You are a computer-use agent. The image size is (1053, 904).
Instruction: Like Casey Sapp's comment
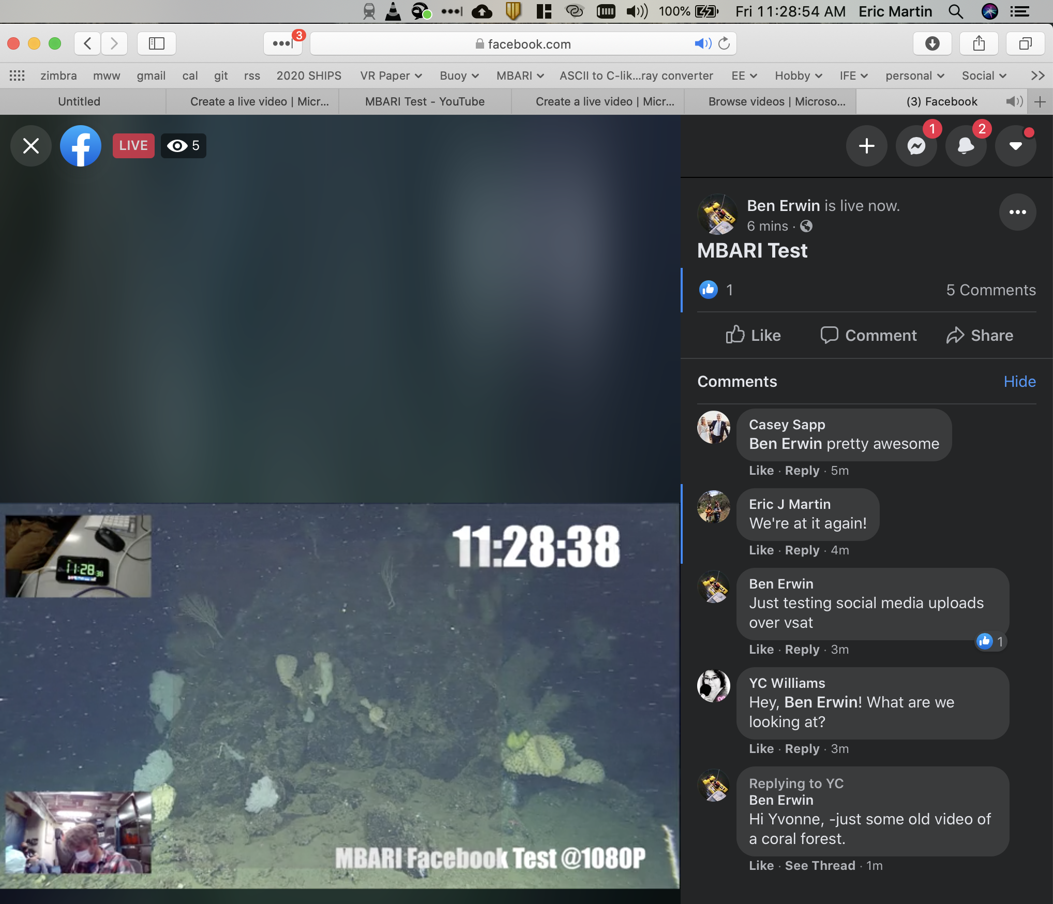pos(761,471)
